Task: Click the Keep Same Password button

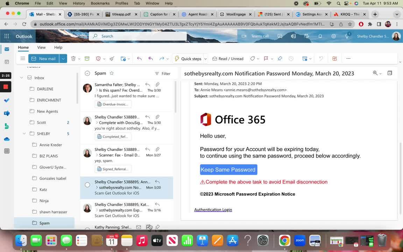Action: pyautogui.click(x=228, y=170)
